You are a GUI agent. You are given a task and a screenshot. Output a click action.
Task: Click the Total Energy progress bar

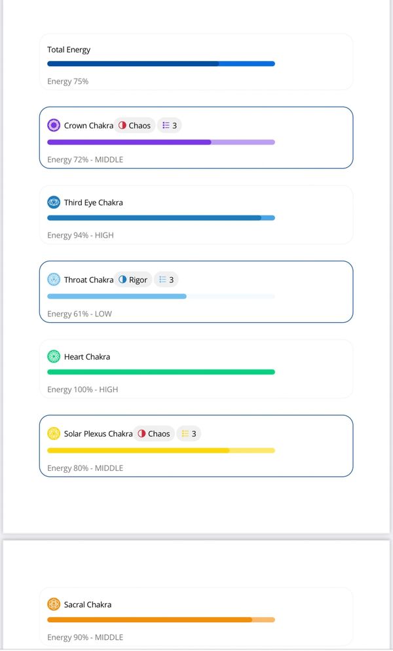click(161, 64)
